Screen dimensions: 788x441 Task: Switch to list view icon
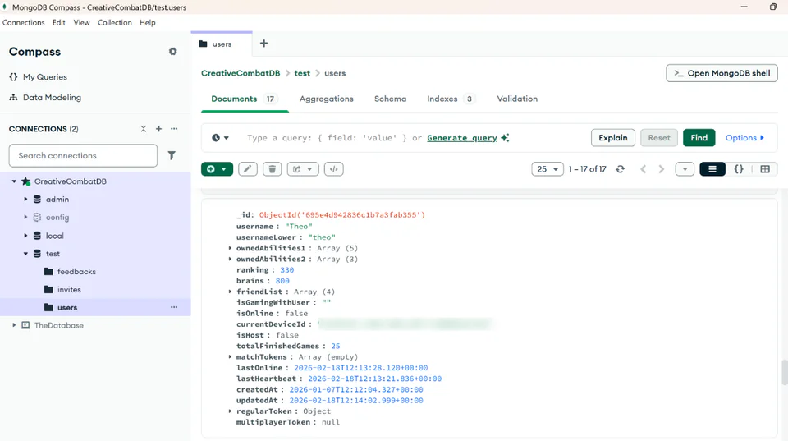coord(712,169)
